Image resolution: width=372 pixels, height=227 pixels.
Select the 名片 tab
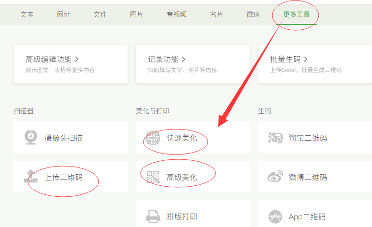(x=217, y=14)
